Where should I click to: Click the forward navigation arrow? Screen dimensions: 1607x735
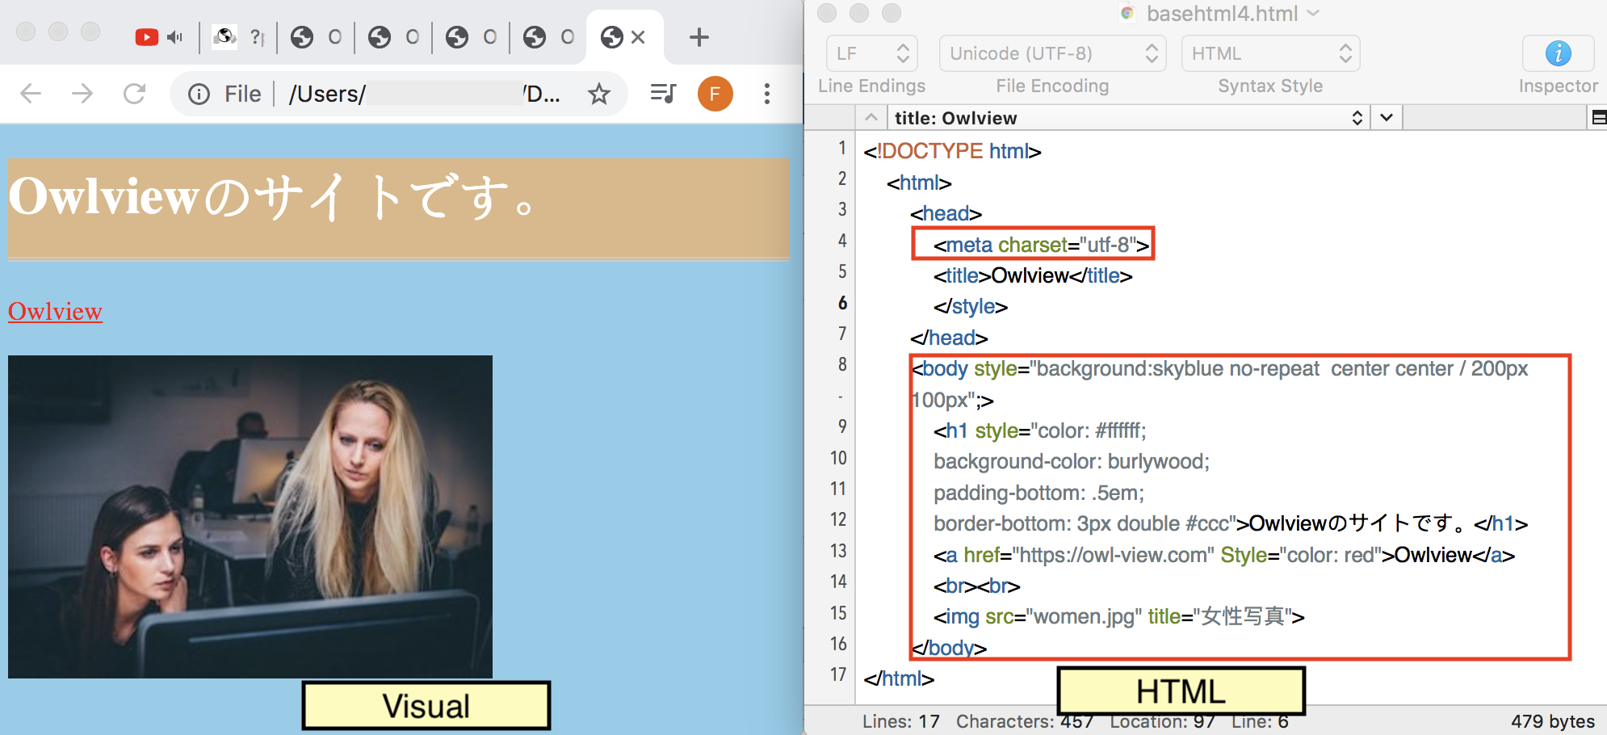pyautogui.click(x=83, y=94)
